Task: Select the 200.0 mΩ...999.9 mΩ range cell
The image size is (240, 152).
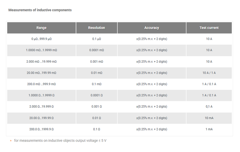Action: tap(41, 84)
